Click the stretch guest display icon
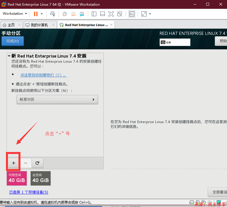Screen dimensions: 227x207 [144, 14]
